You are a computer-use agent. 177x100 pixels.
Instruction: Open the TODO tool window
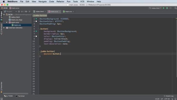pyautogui.click(x=9, y=96)
